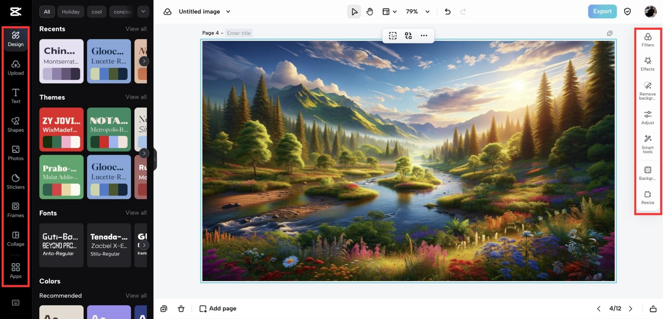Open Filters in right toolbar
663x319 pixels.
(x=647, y=40)
